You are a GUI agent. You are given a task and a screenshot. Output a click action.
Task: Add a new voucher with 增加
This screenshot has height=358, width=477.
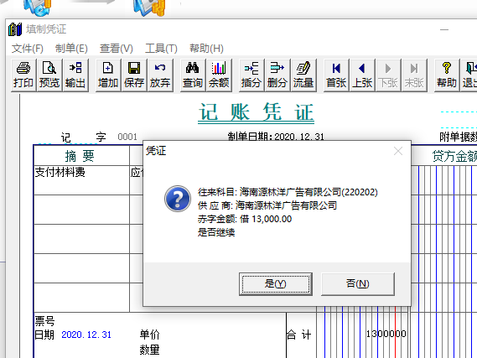pos(108,75)
